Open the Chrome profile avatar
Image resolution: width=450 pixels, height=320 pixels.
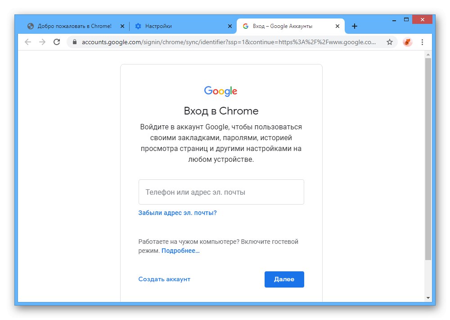[407, 42]
